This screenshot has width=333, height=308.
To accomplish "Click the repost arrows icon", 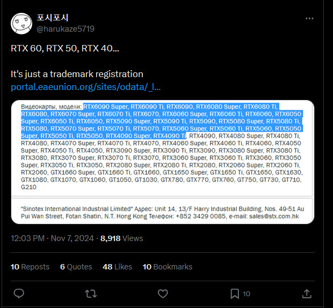I will 91,294.
